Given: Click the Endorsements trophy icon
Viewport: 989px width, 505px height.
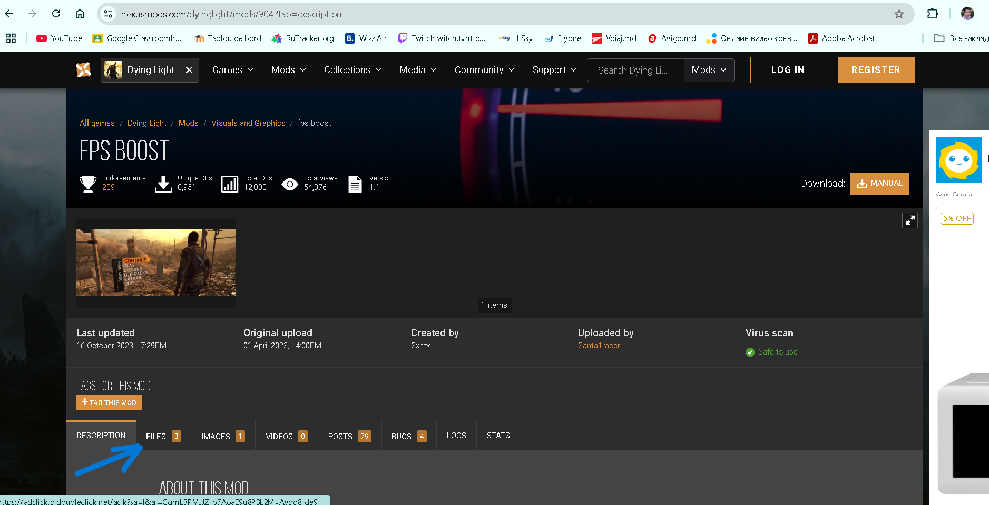Looking at the screenshot, I should [88, 184].
